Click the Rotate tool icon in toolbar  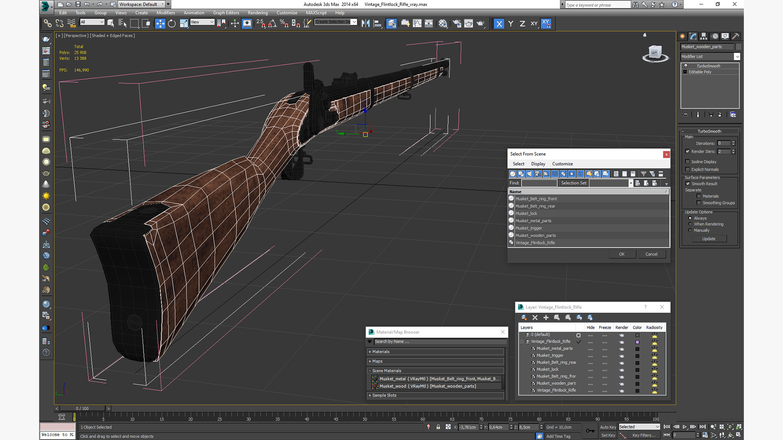click(172, 24)
